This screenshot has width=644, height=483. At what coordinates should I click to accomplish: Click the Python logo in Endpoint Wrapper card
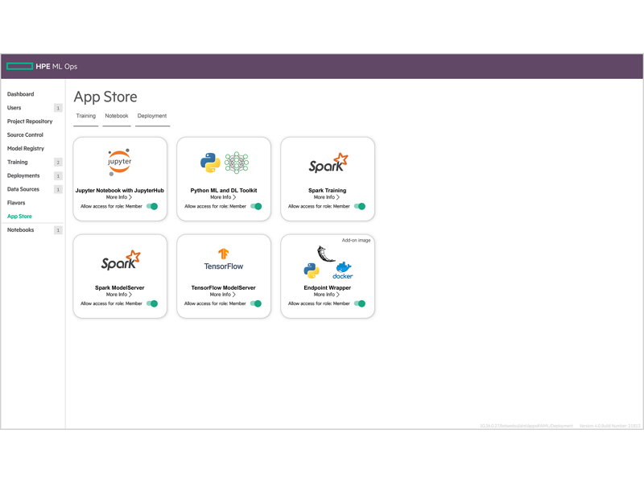[x=312, y=270]
